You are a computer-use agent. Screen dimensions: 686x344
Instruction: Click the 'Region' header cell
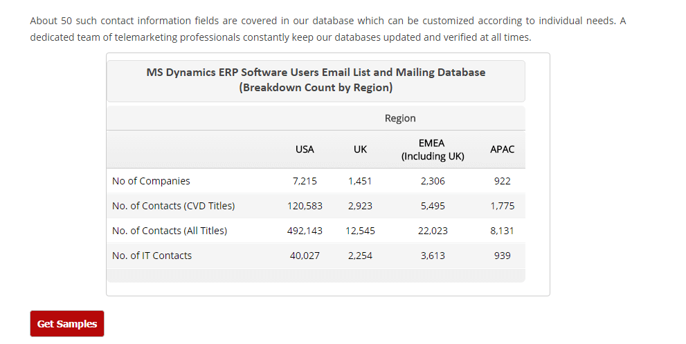pos(400,118)
